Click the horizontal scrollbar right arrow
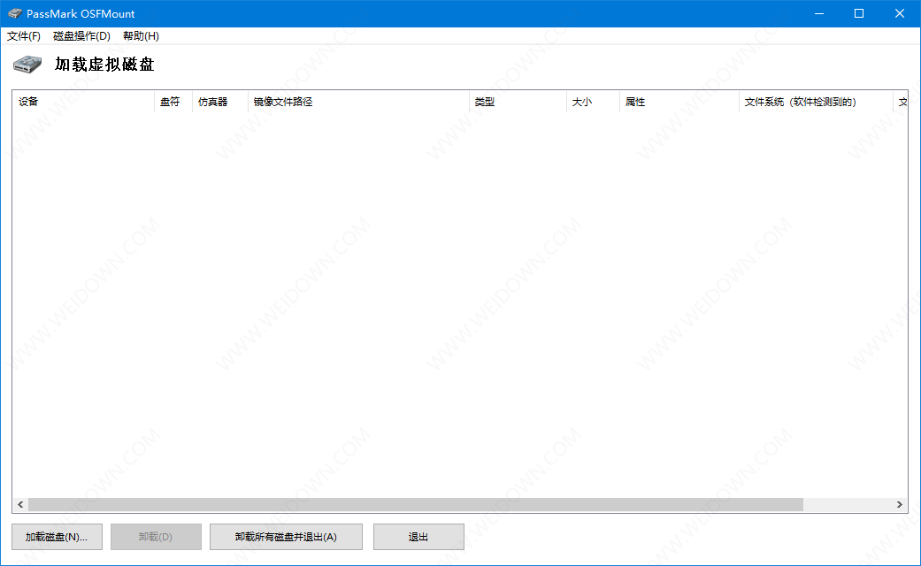 900,504
